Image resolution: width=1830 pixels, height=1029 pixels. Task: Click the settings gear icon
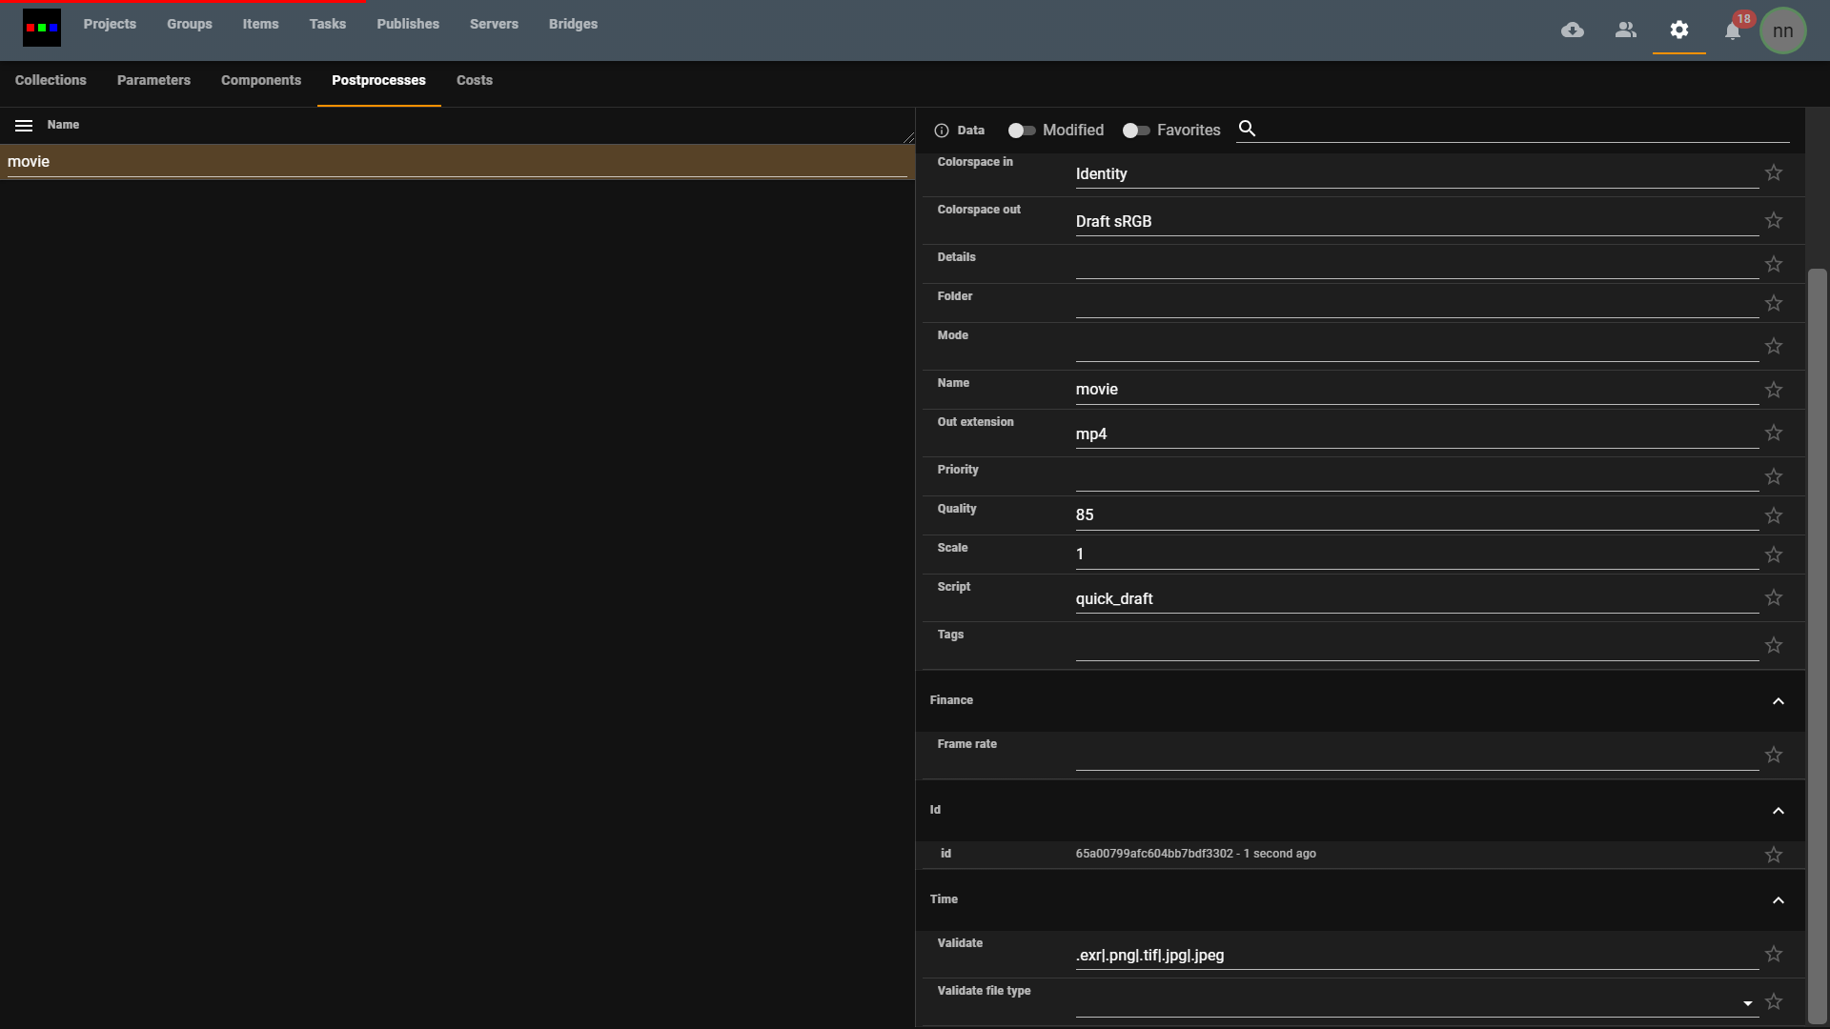tap(1679, 30)
